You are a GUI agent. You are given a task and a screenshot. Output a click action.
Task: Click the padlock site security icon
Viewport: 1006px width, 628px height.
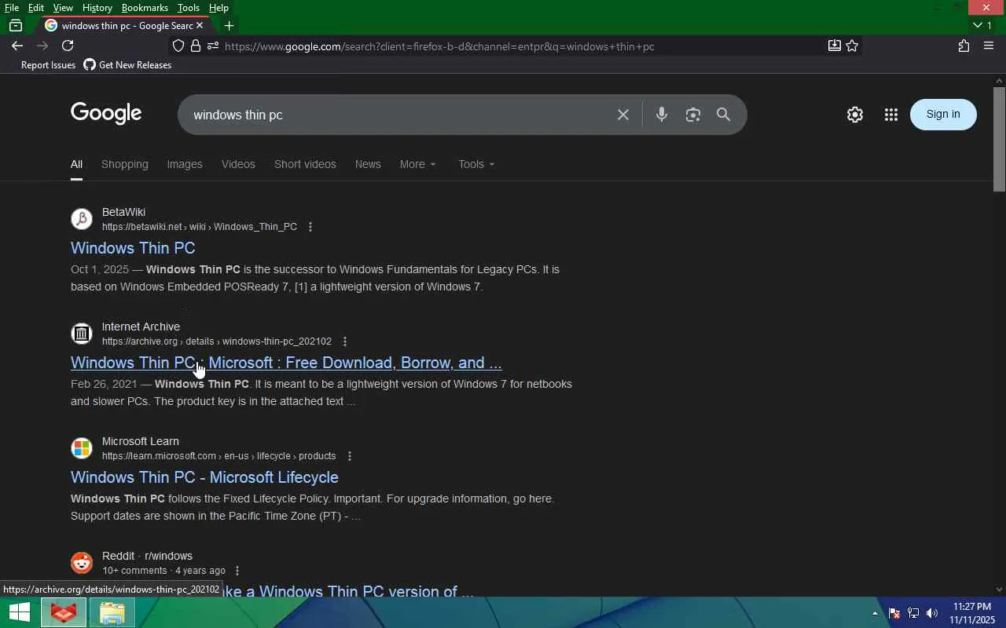tap(196, 46)
